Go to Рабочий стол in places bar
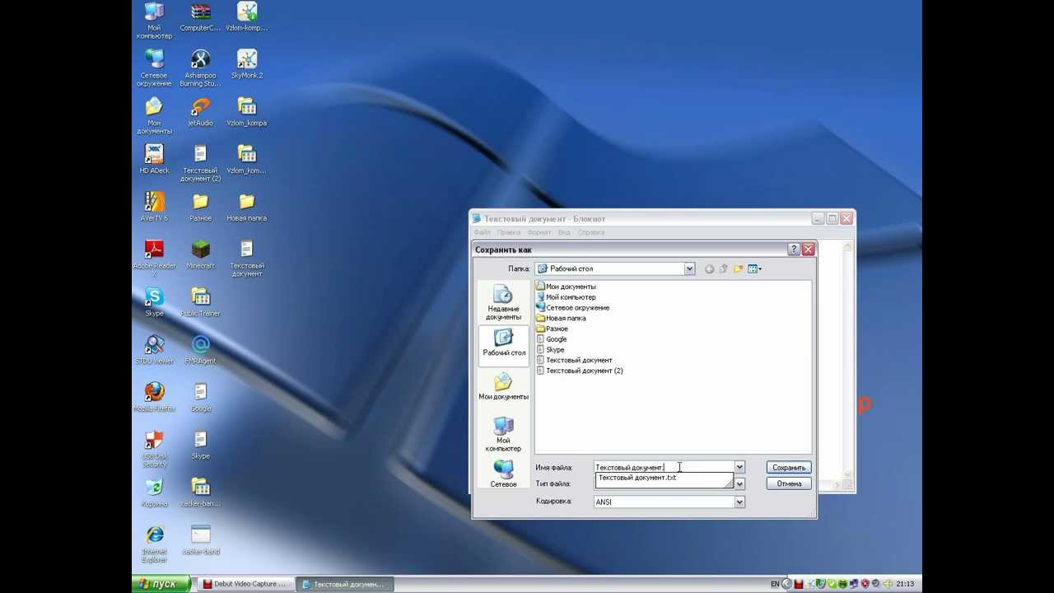 coord(503,344)
